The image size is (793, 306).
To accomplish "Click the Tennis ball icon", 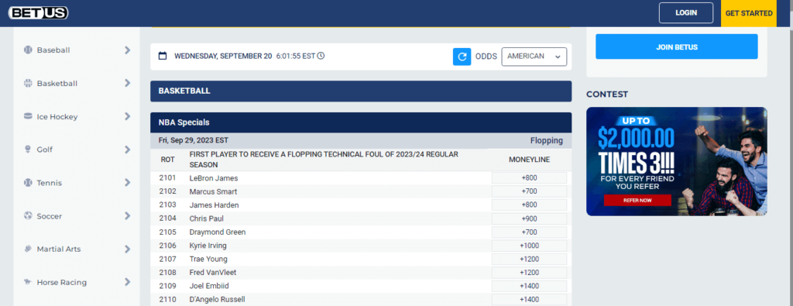I will (28, 183).
